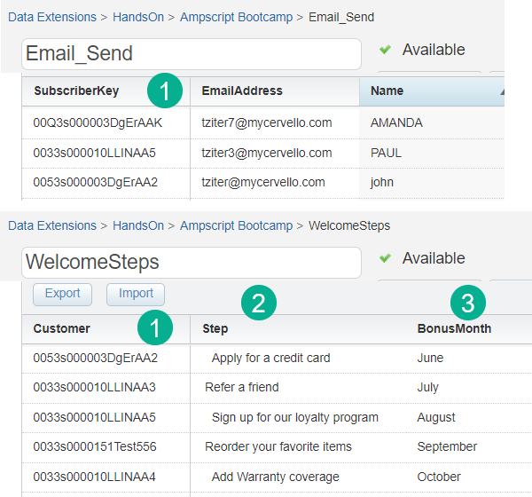Click green badge 2 above Step column
This screenshot has width=532, height=497.
[260, 304]
